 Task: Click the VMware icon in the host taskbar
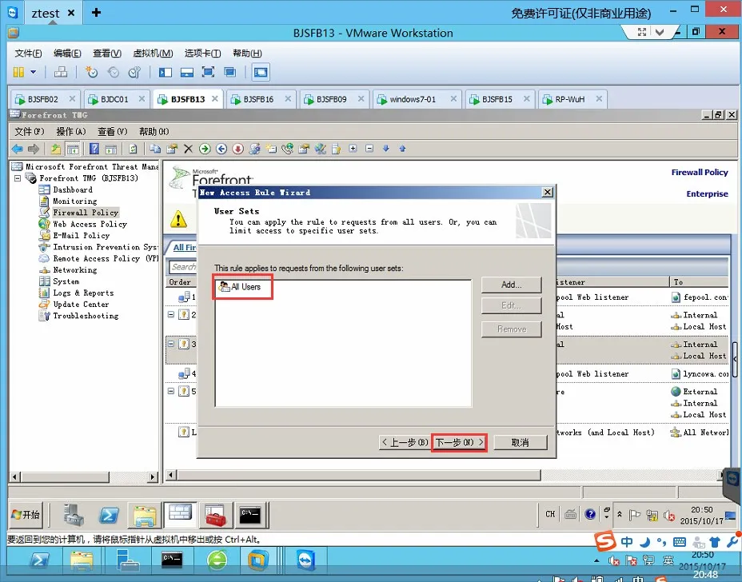click(x=258, y=560)
